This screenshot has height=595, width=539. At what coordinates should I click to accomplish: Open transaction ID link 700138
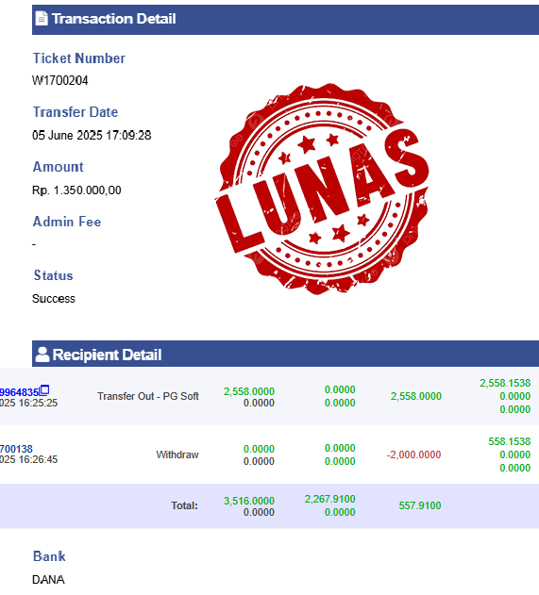click(16, 449)
